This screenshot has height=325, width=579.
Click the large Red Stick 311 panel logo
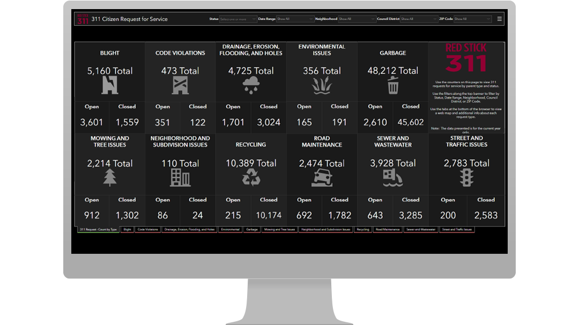pos(466,58)
